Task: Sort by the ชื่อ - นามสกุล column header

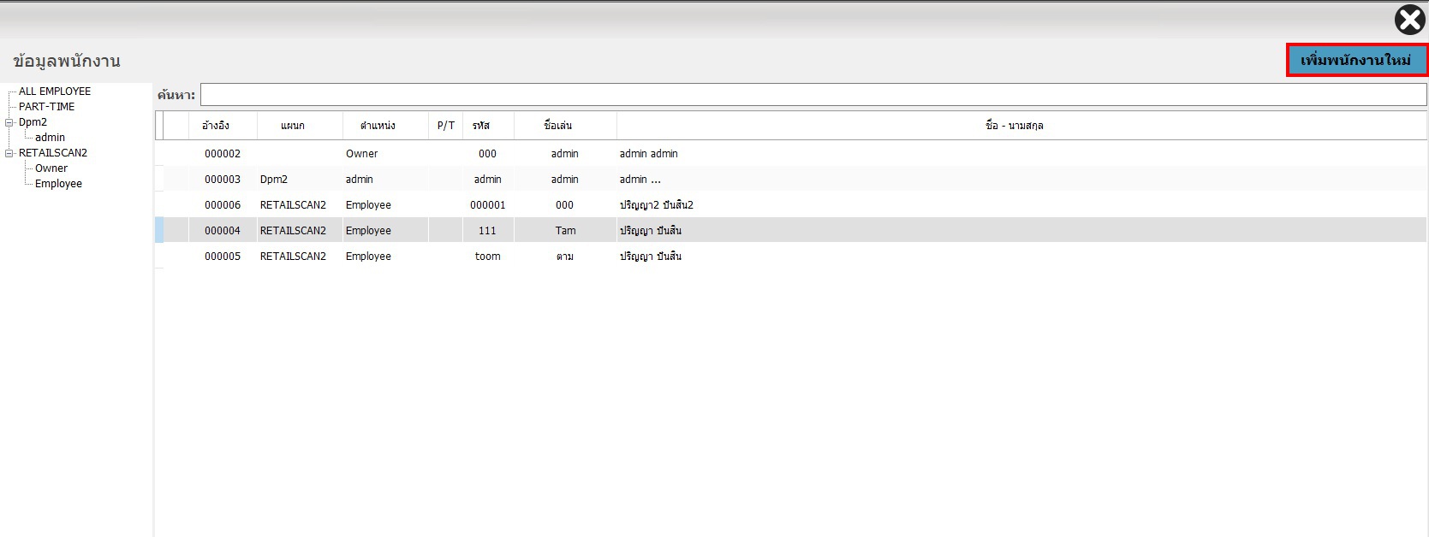Action: pos(1021,126)
